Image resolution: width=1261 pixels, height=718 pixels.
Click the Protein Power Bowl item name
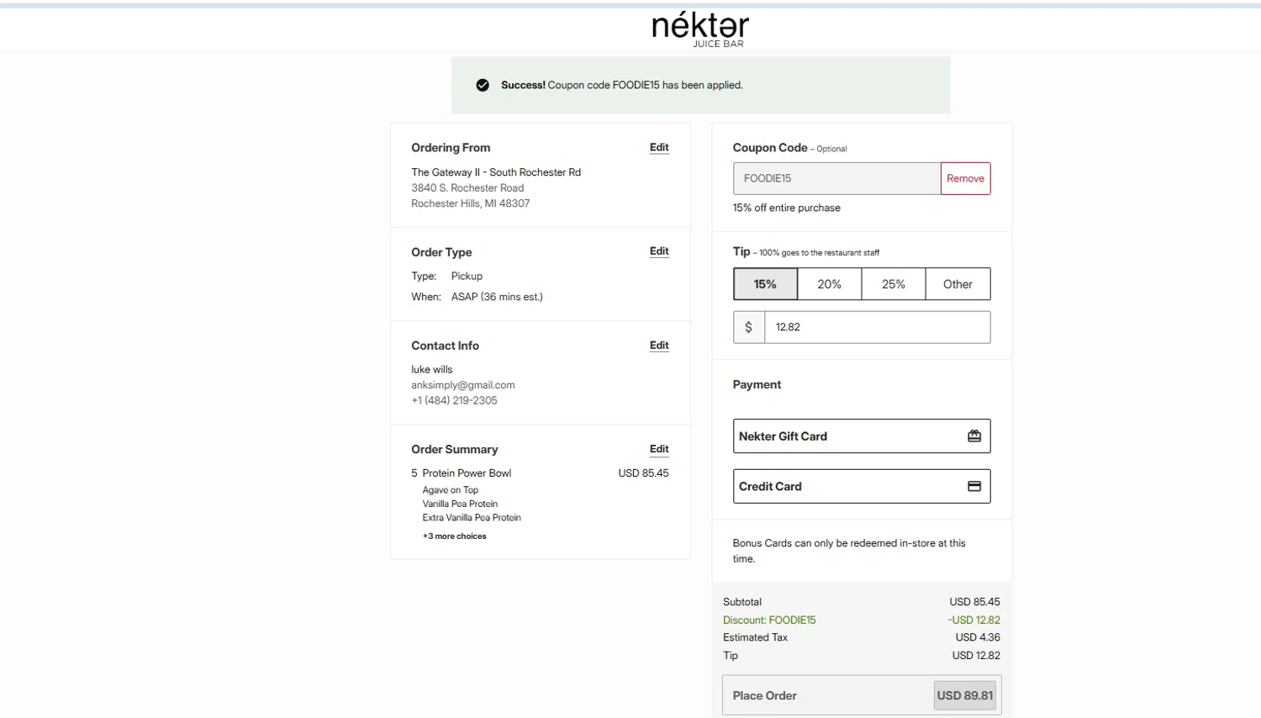467,473
